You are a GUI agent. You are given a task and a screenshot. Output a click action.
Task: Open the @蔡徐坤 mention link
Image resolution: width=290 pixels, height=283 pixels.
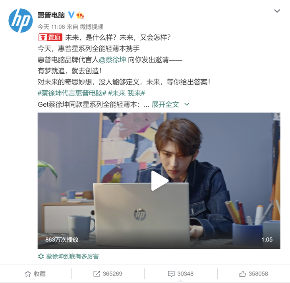coord(112,60)
